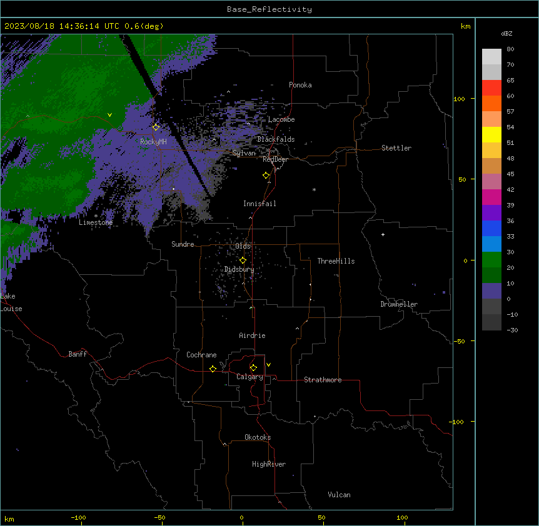539x526 pixels.
Task: Select the Airdrie label
Action: point(252,335)
